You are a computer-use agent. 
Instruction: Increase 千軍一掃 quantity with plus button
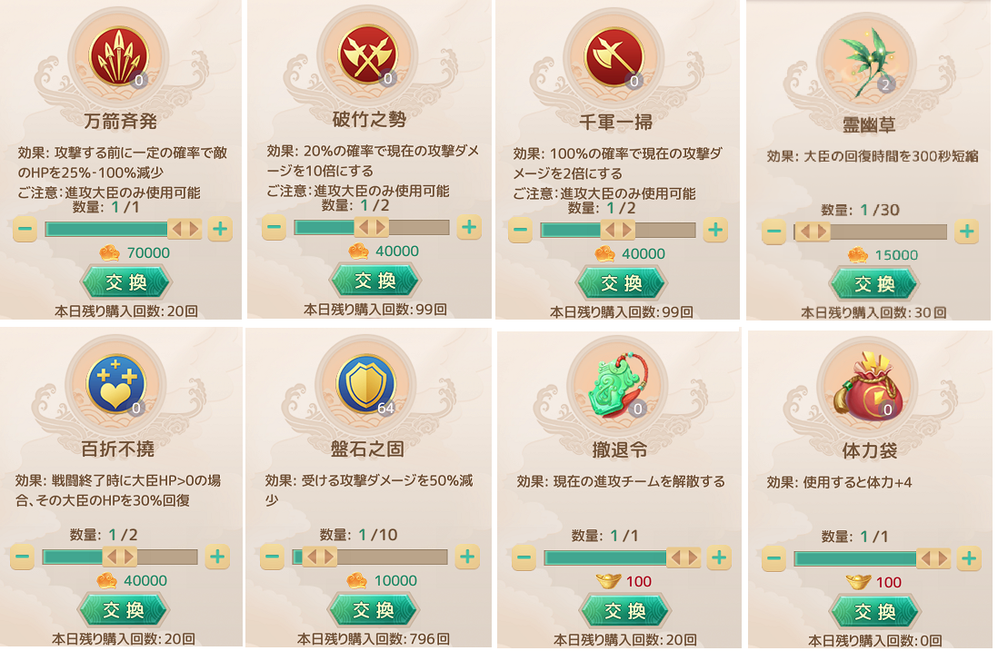[x=715, y=230]
